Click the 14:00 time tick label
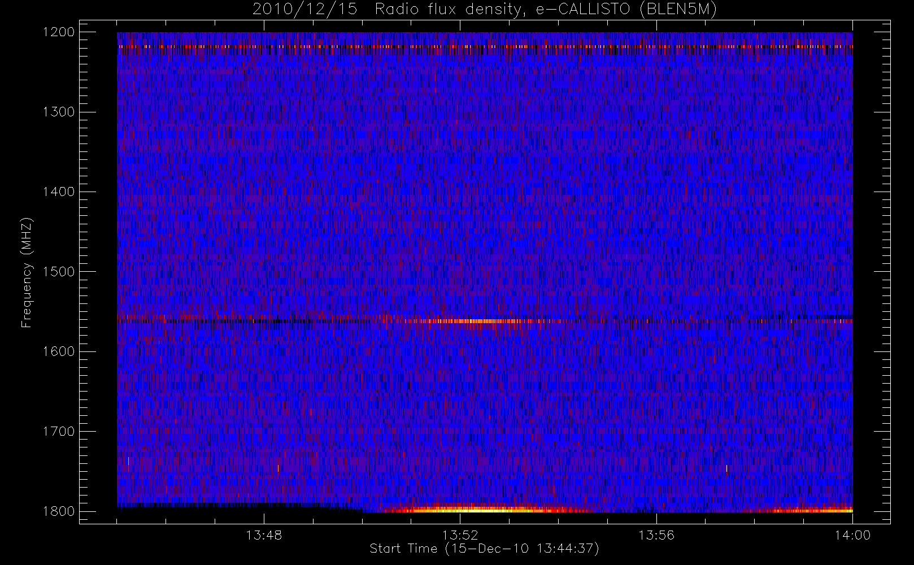 (852, 535)
